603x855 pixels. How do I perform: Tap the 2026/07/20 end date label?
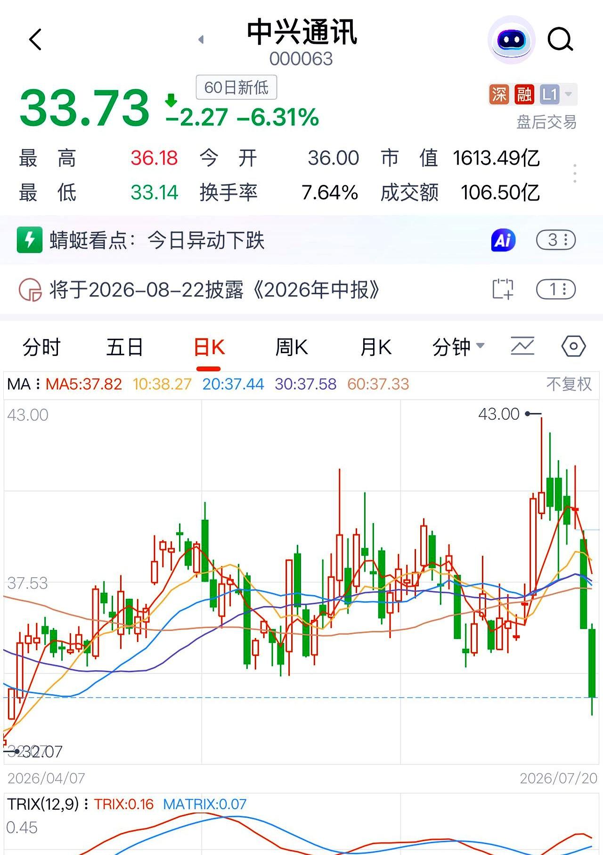point(558,778)
